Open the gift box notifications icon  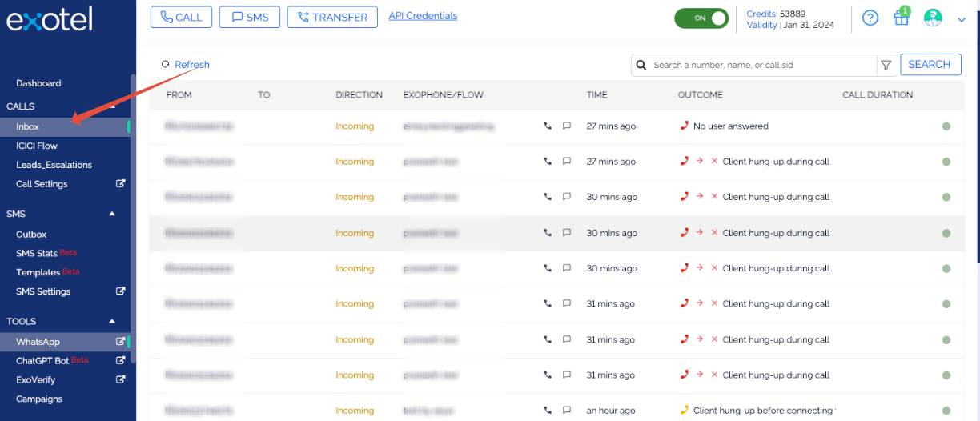(x=902, y=18)
